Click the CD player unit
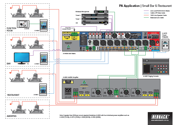Screen dimensions: 177x125 coord(95,23)
